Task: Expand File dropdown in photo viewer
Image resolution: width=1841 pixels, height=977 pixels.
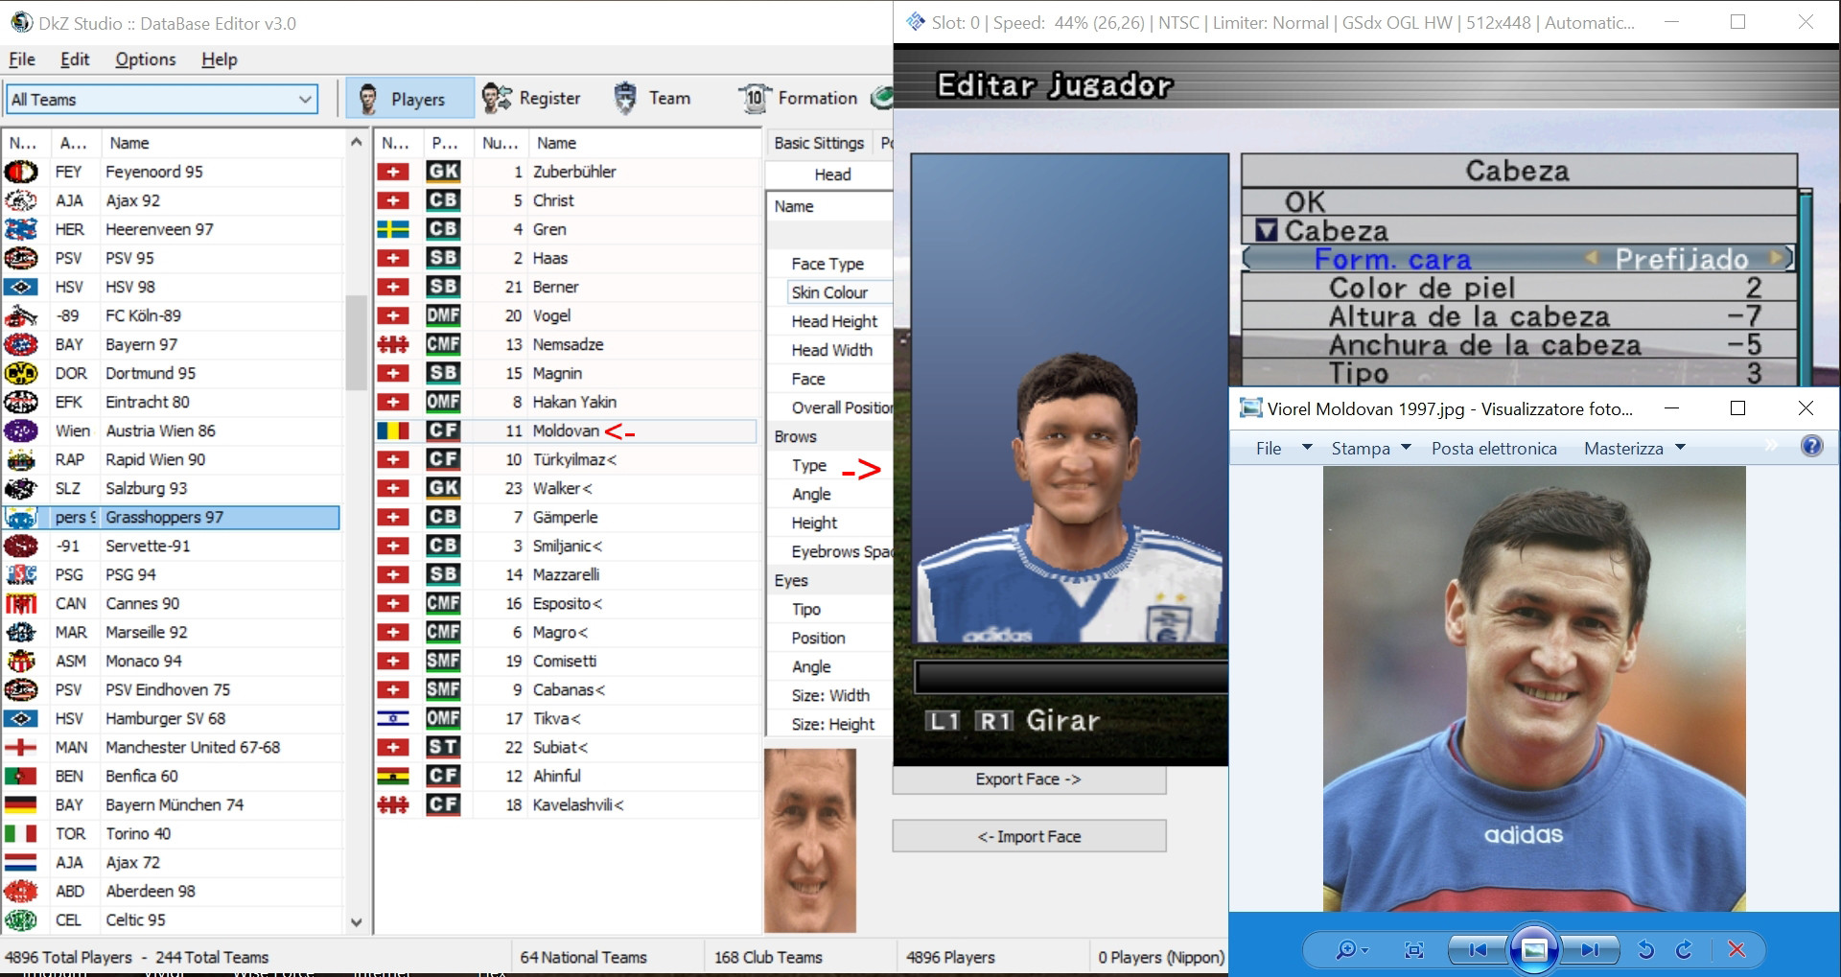Action: click(1306, 448)
